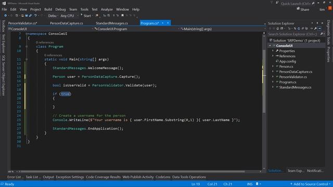Click the INS indicator in the status bar
Screen dimensions: 333x187
pyautogui.click(x=250, y=184)
